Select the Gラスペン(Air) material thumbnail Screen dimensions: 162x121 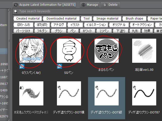click(31, 51)
